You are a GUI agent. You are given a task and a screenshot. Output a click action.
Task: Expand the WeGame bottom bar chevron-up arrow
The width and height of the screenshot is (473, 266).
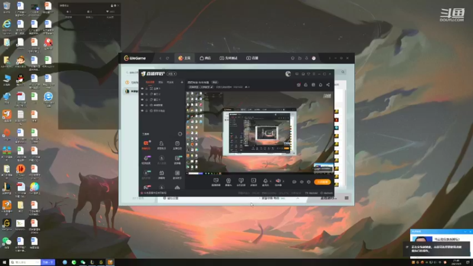(x=298, y=198)
